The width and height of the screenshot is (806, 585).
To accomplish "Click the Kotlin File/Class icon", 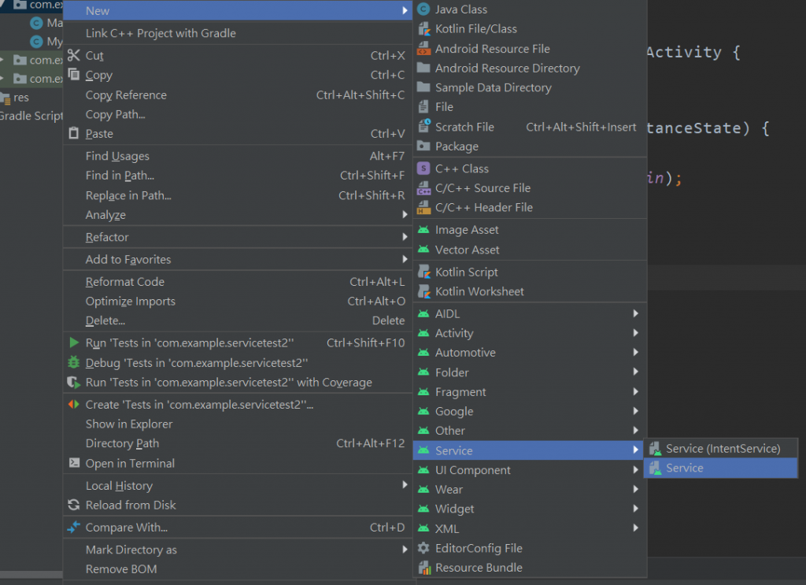I will [x=423, y=29].
